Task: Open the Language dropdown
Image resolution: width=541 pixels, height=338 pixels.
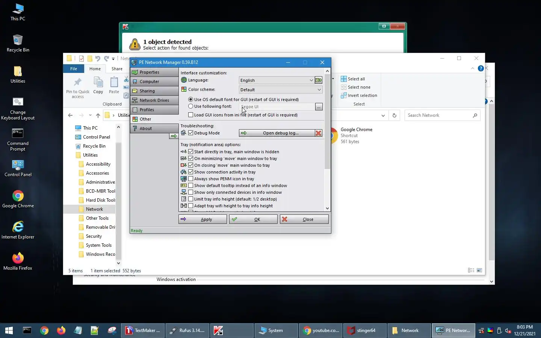Action: (277, 80)
